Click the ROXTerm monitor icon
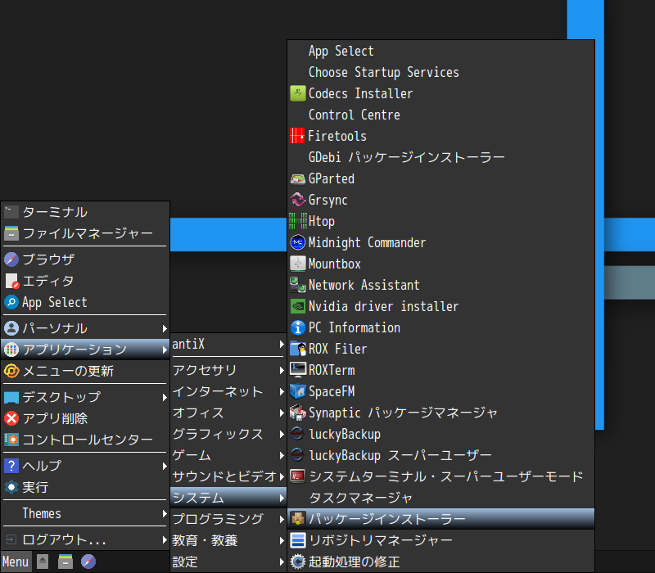Image resolution: width=655 pixels, height=573 pixels. pyautogui.click(x=297, y=370)
